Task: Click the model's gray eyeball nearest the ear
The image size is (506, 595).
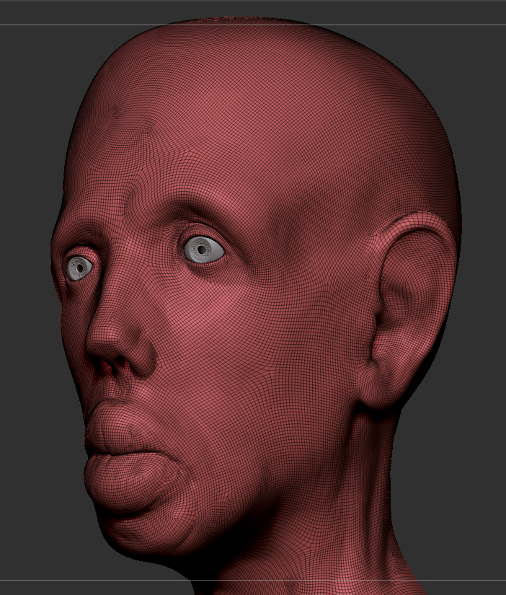Action: pos(204,250)
